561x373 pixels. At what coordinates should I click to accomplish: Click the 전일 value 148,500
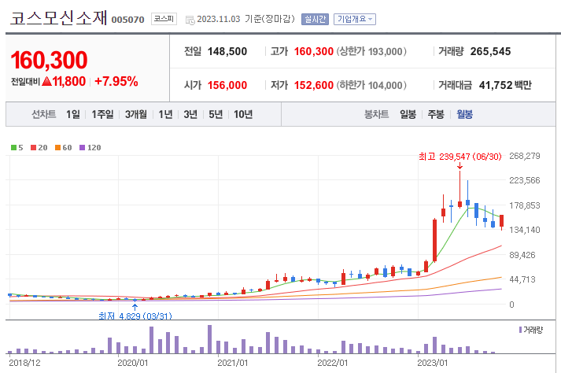227,52
